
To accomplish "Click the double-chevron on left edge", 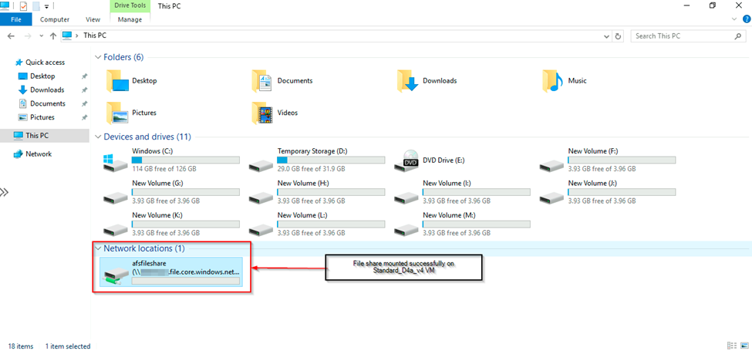I will [4, 192].
